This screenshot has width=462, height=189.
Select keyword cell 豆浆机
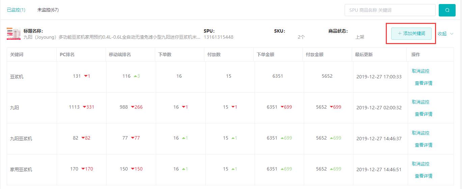pyautogui.click(x=17, y=77)
